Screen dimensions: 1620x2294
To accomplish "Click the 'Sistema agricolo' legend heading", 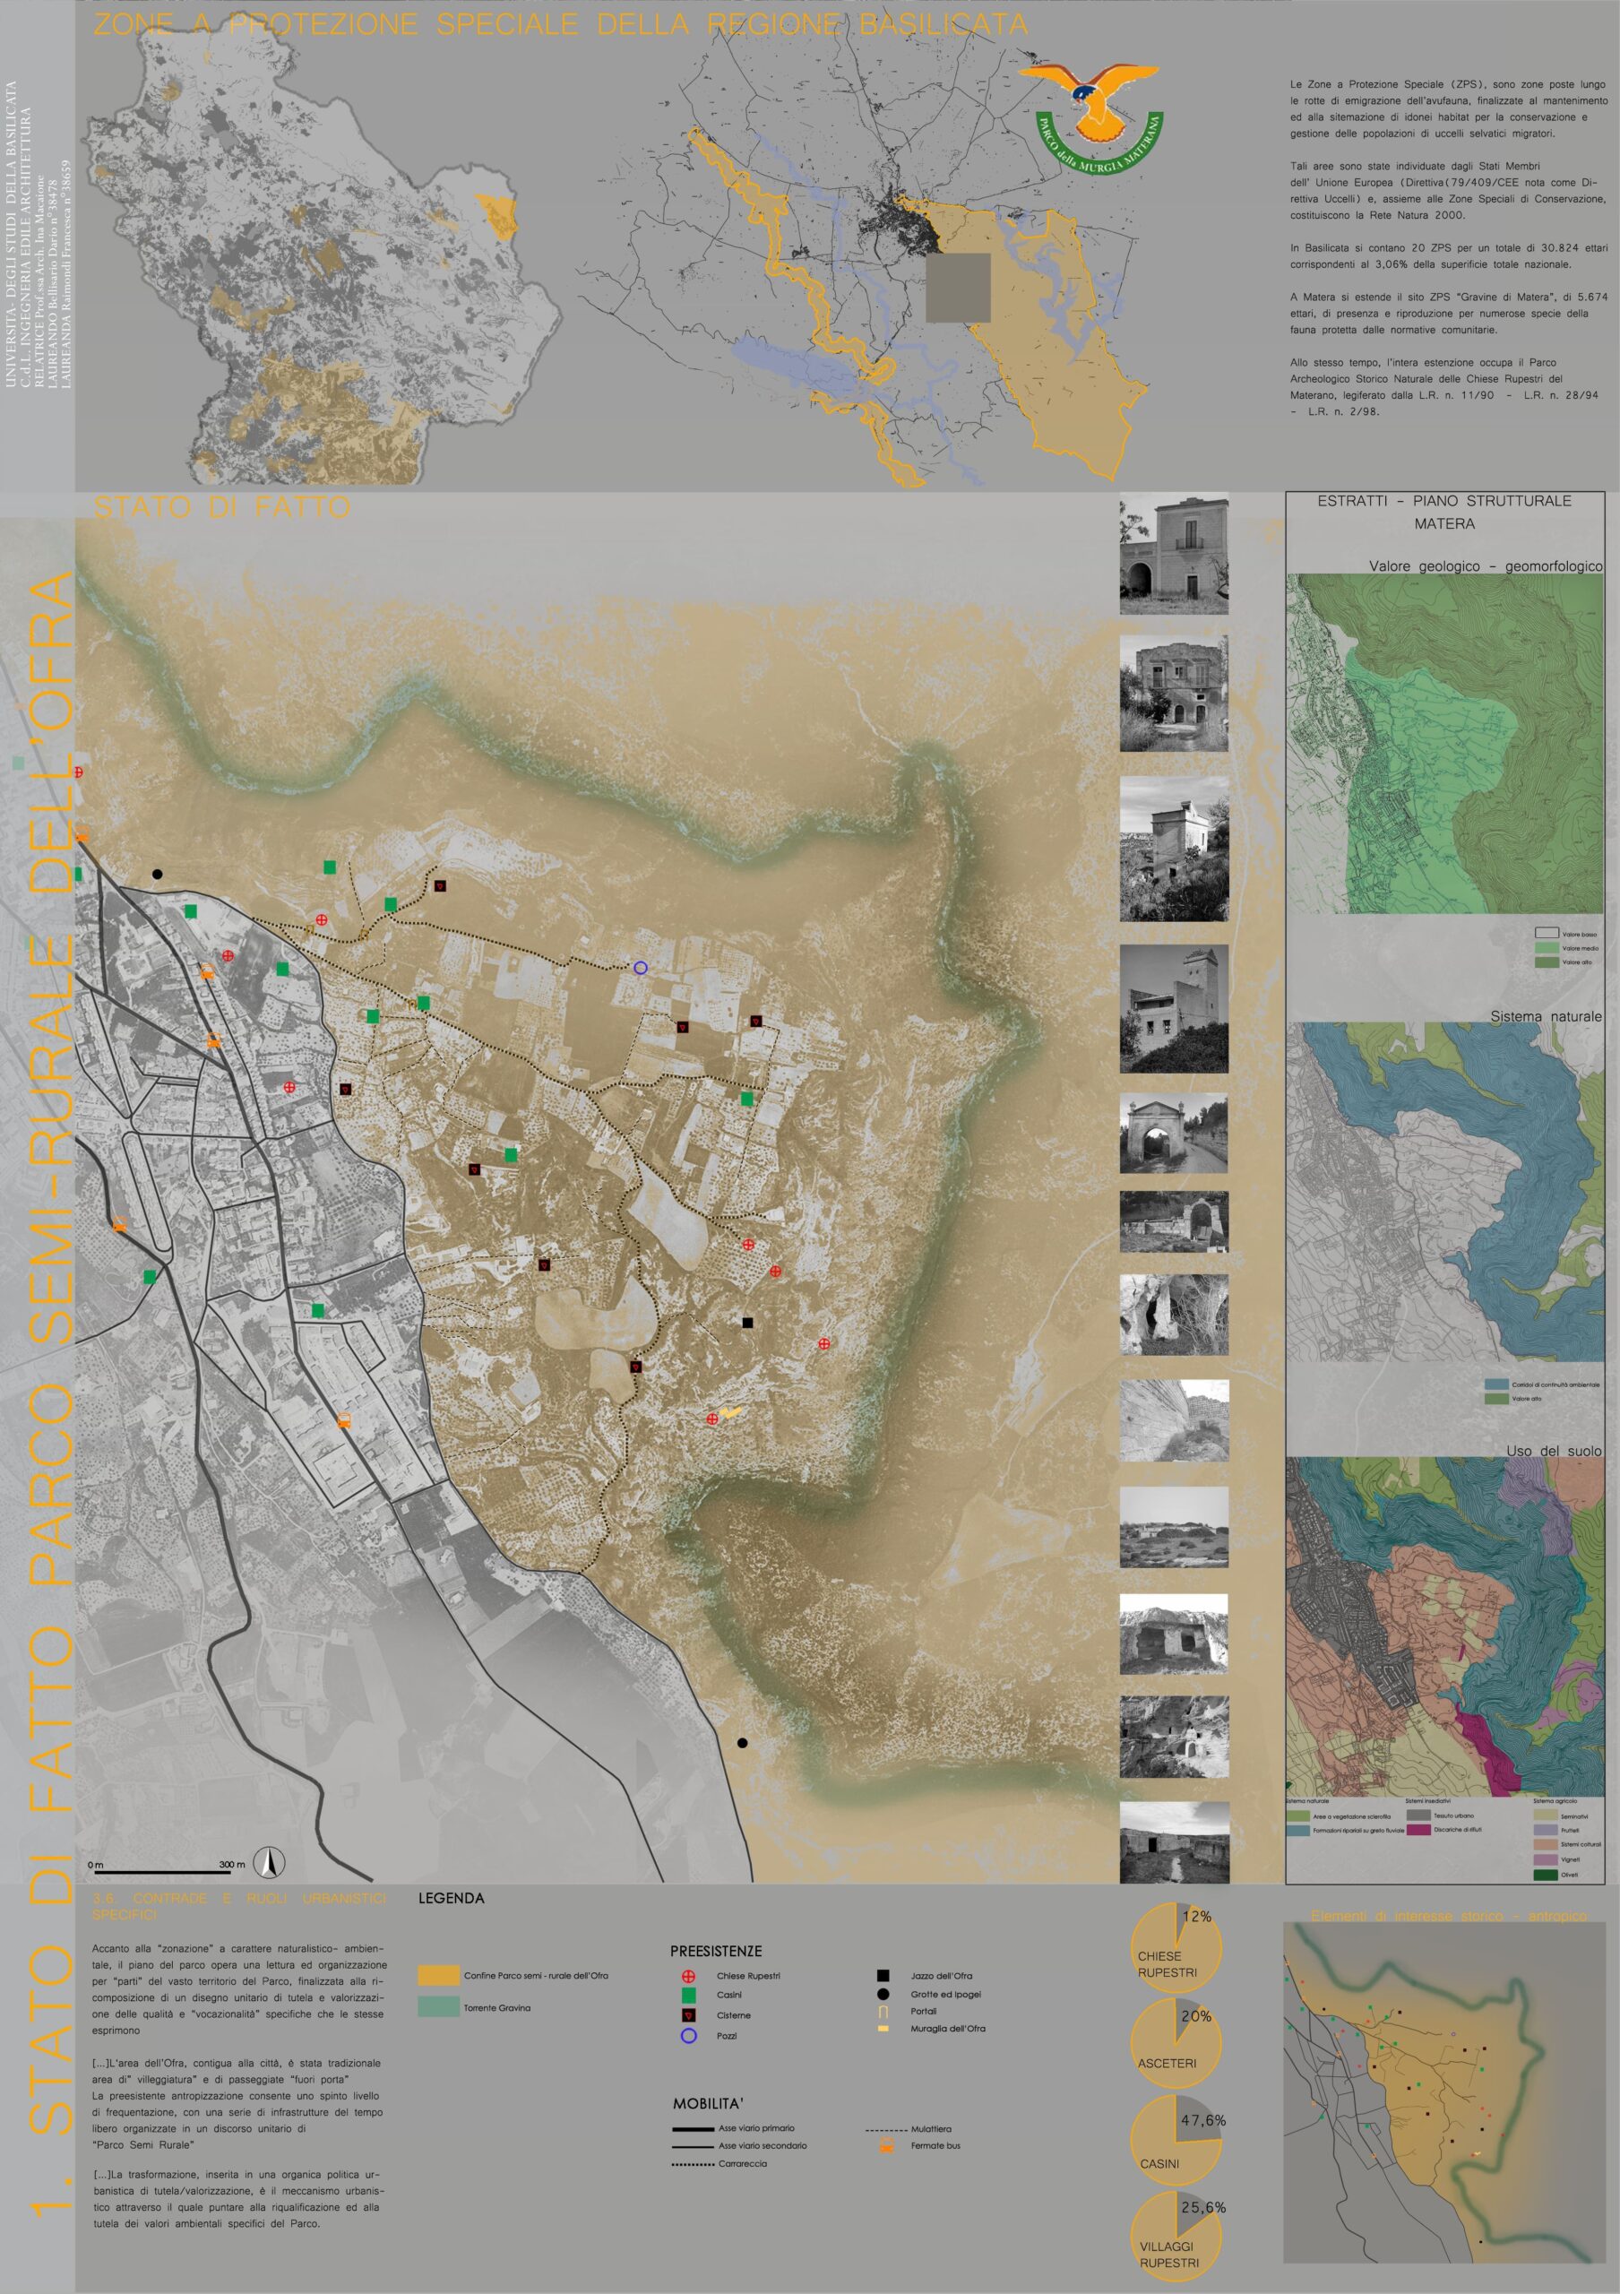I will [x=1555, y=1801].
